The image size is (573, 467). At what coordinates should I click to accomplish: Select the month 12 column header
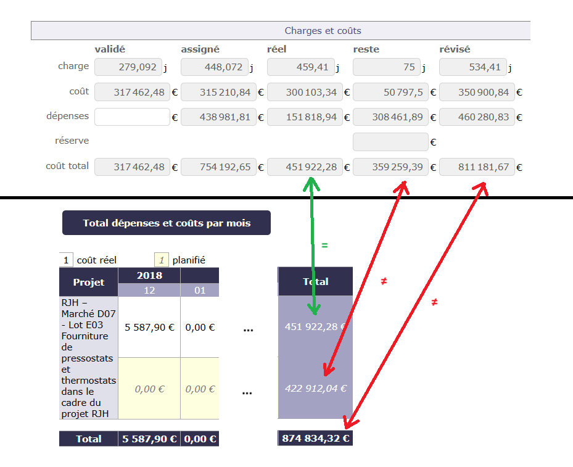(x=149, y=290)
